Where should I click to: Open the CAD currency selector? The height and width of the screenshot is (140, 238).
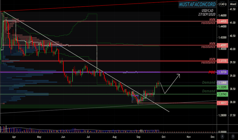tap(222, 4)
